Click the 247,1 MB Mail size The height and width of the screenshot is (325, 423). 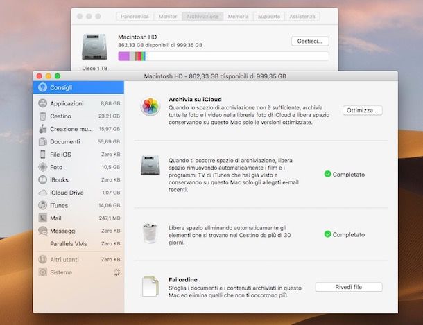[x=110, y=218]
